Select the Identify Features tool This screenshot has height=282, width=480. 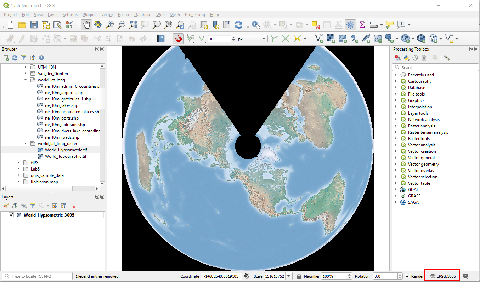click(255, 25)
